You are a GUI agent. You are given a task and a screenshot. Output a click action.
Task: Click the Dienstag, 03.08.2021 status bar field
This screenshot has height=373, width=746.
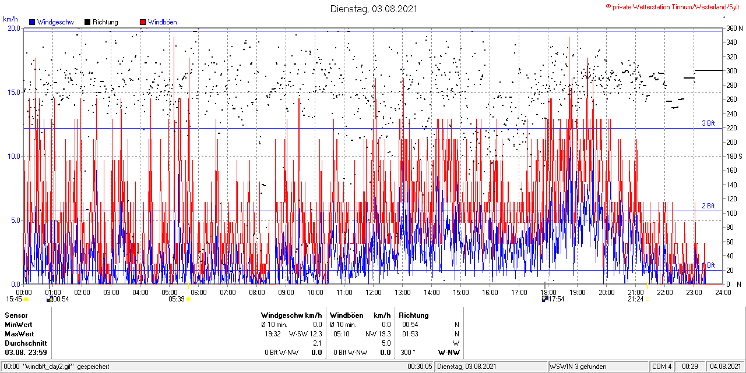tap(491, 367)
